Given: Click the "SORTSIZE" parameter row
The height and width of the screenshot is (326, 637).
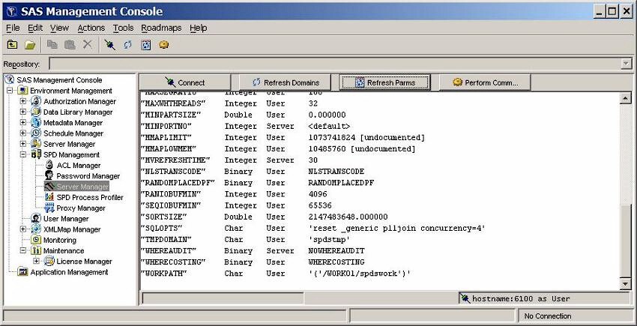Looking at the screenshot, I should tap(264, 217).
